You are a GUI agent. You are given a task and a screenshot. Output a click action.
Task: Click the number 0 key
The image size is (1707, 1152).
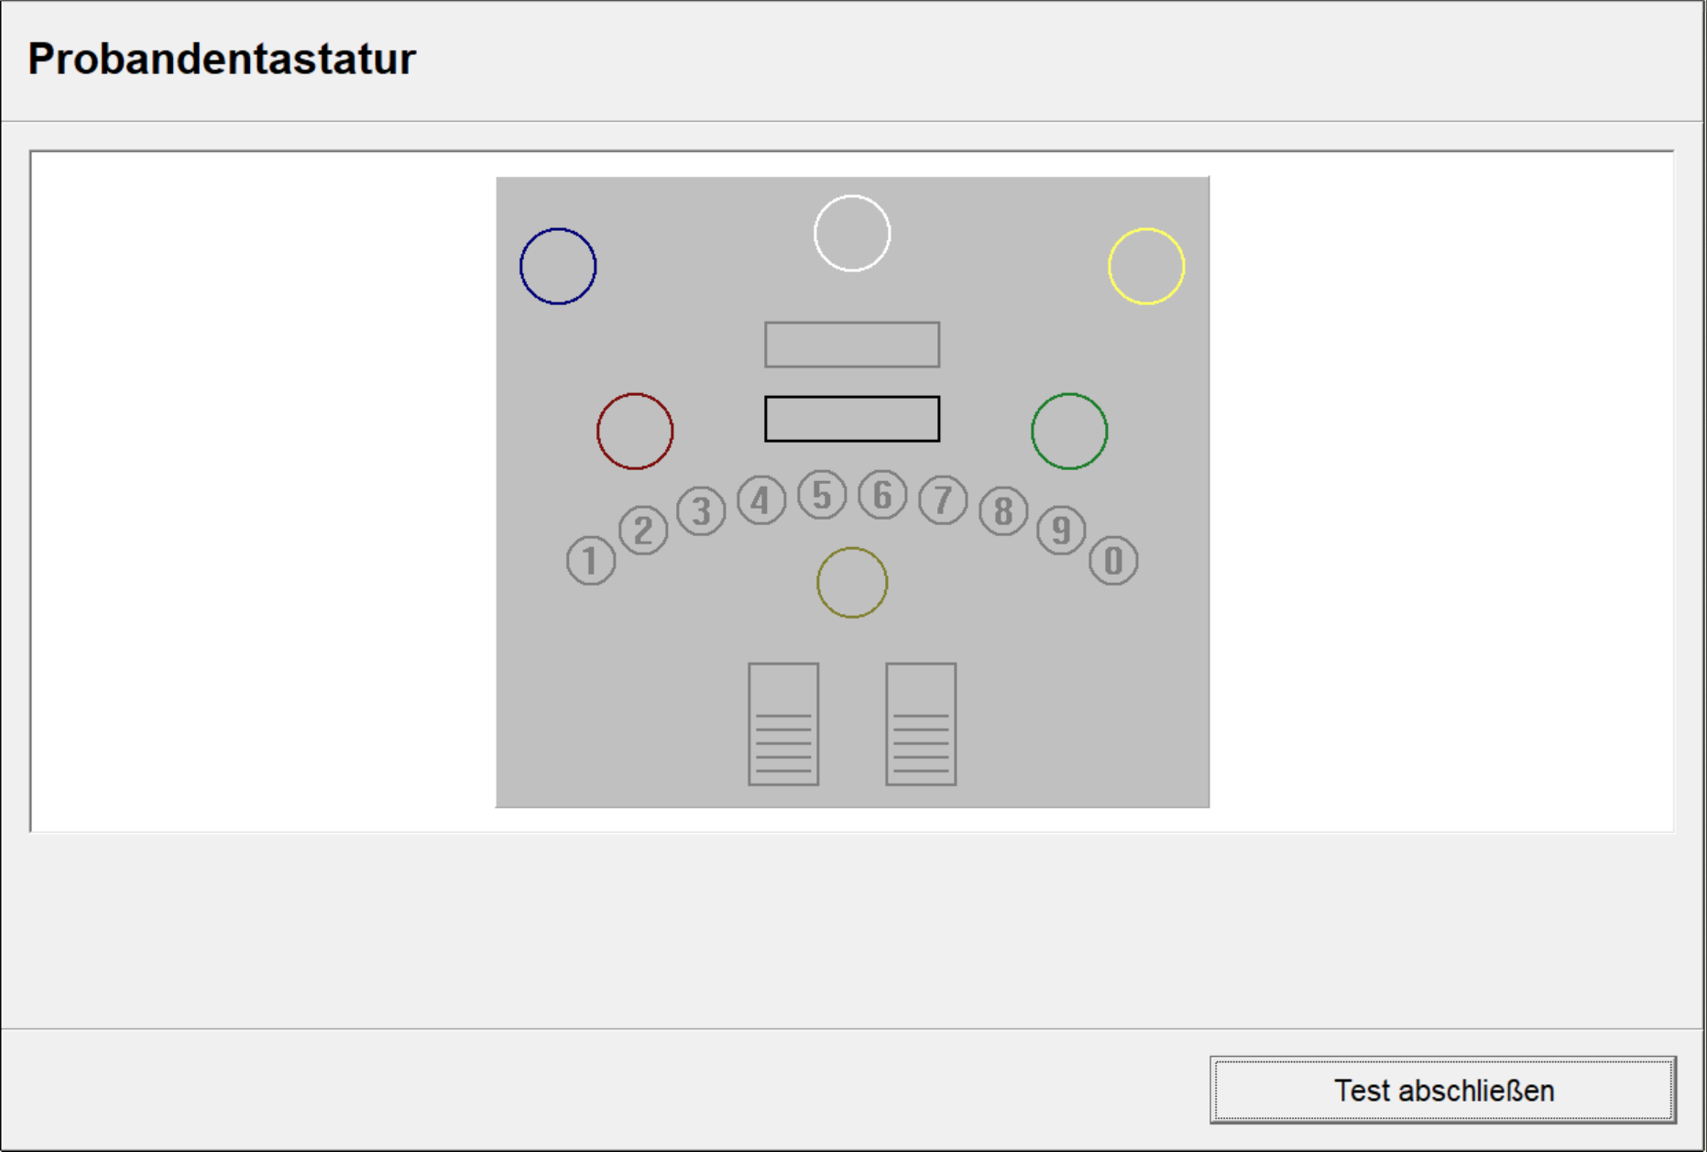1113,561
